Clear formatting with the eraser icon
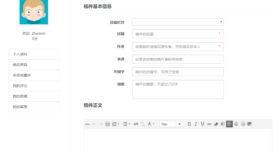The image size is (279, 152). [x=216, y=124]
